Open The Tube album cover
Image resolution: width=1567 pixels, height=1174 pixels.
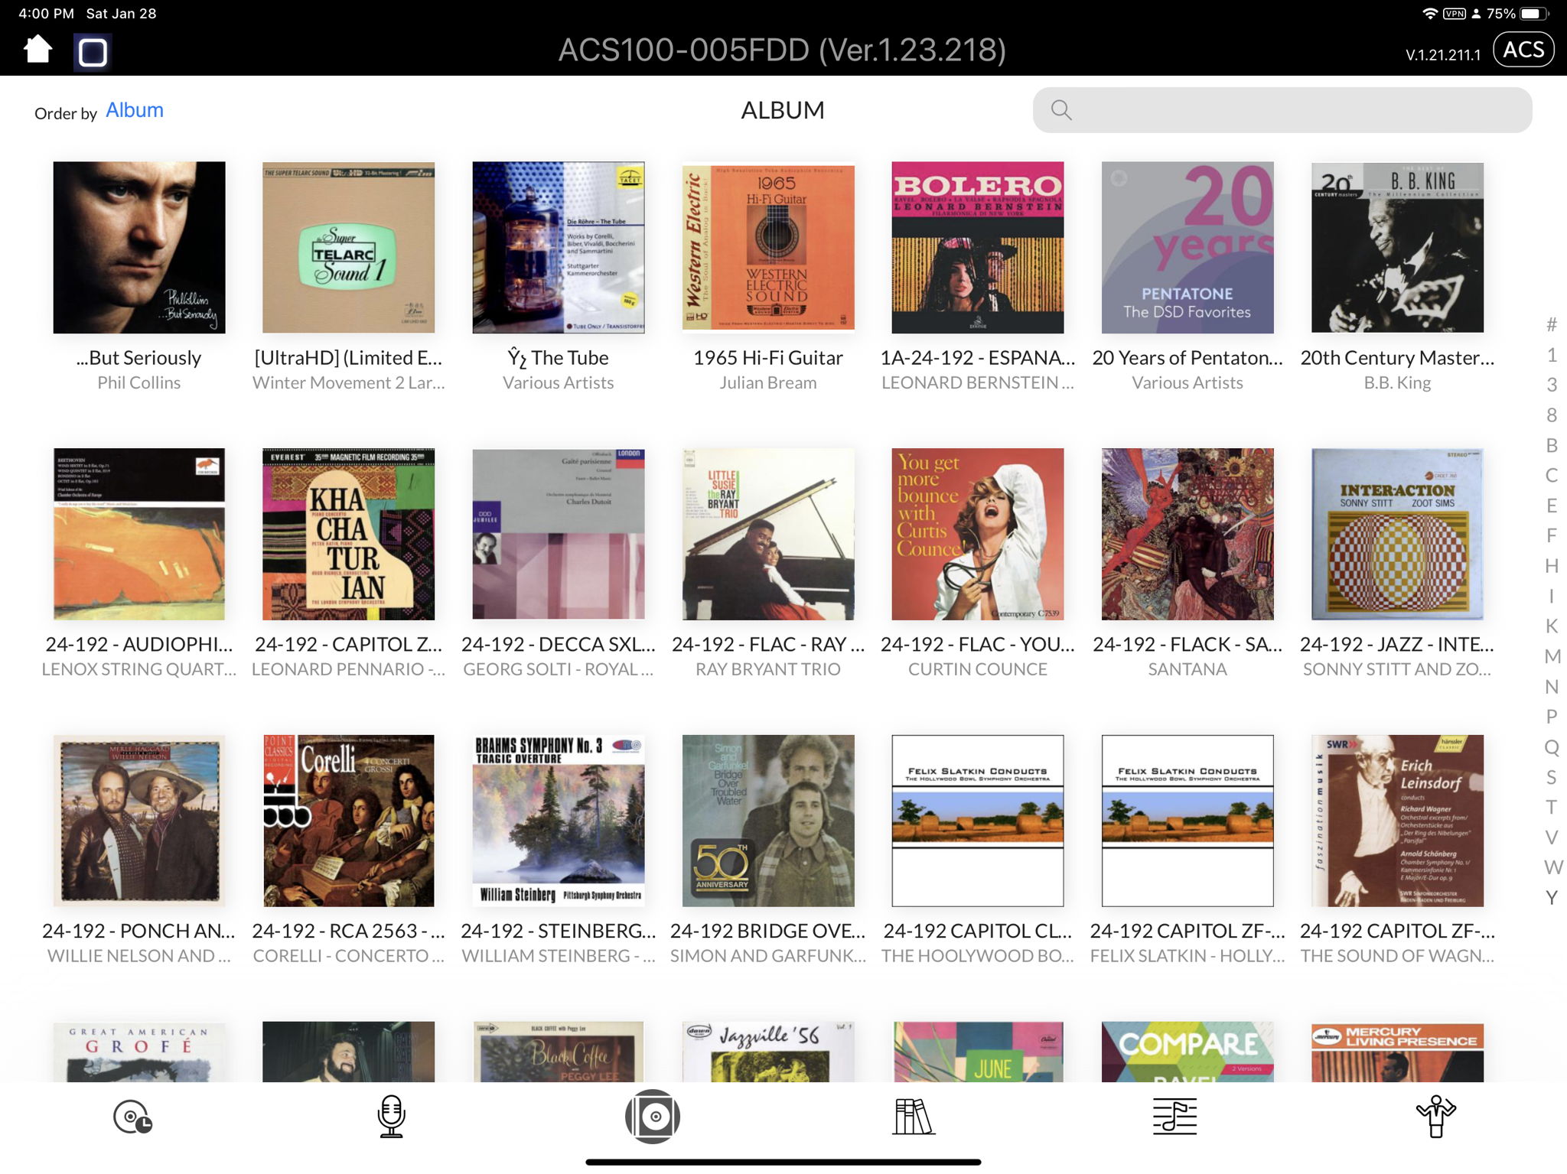click(x=559, y=247)
